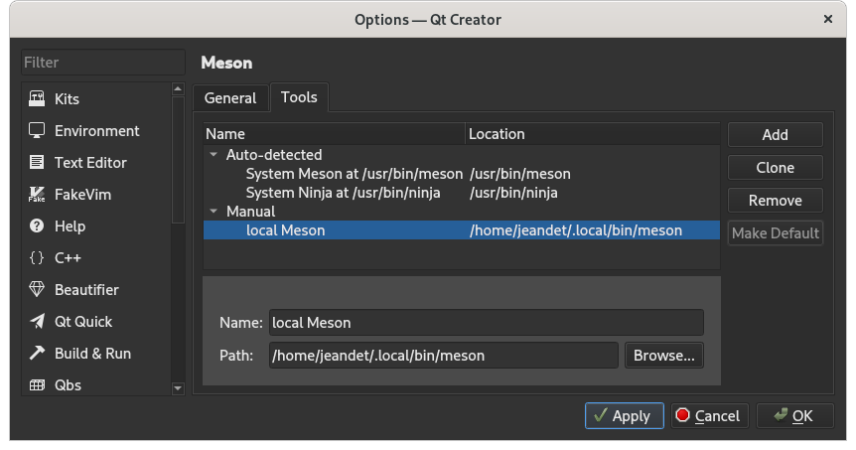Open the Qbs category icon
Screen dimensions: 856x450
click(37, 385)
